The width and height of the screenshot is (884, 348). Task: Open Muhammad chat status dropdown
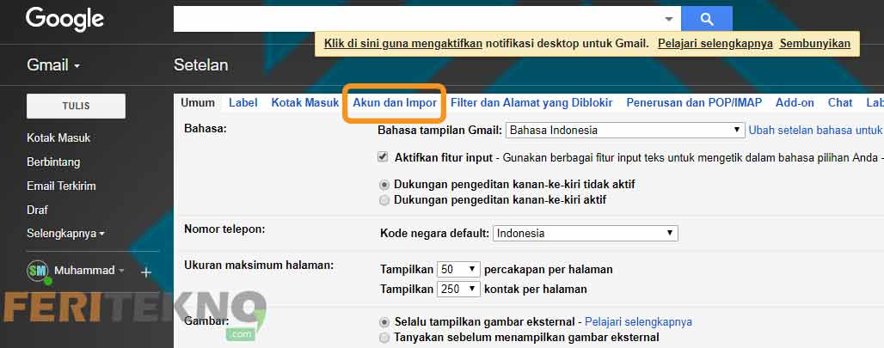(89, 271)
